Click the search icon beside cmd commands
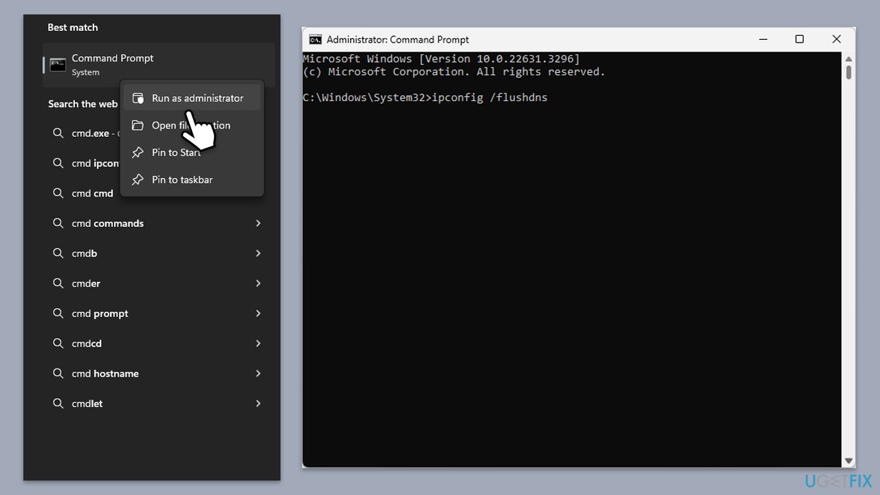The image size is (880, 495). click(x=58, y=223)
